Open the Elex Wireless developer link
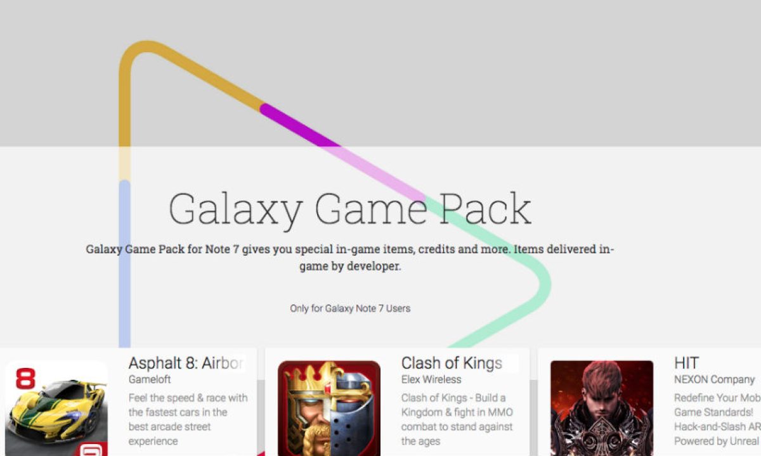The width and height of the screenshot is (761, 456). tap(431, 380)
